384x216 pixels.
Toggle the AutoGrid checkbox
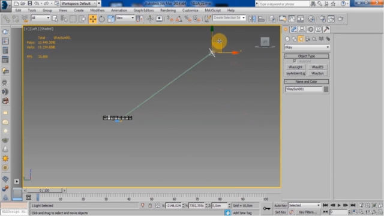295,61
